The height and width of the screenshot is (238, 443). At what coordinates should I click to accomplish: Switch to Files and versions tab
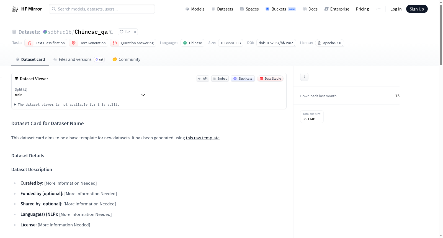click(x=79, y=59)
